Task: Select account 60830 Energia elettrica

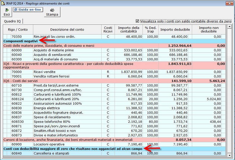Action: point(114,108)
